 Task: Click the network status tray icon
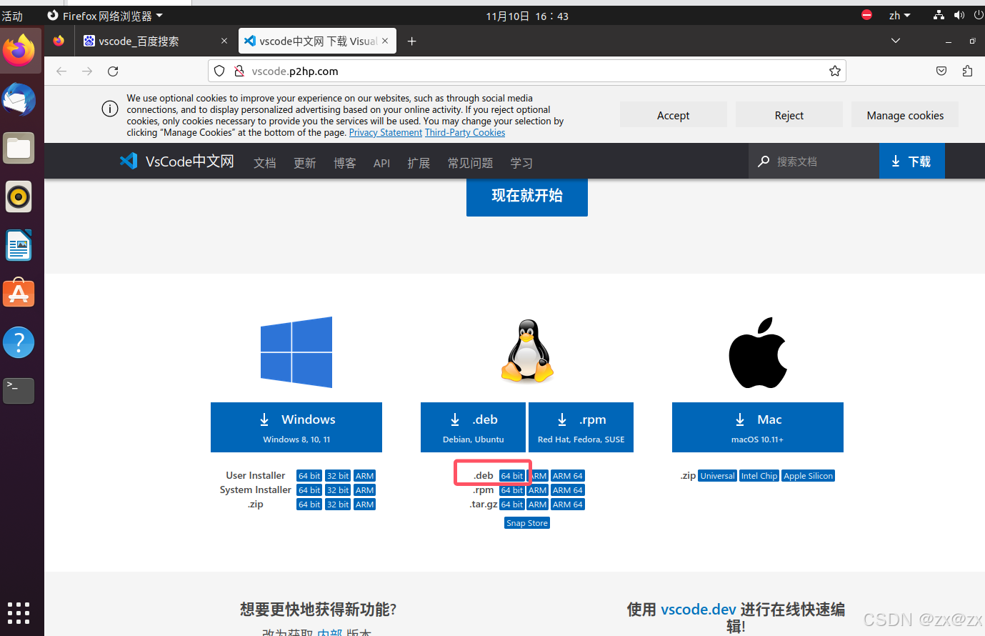(x=939, y=15)
